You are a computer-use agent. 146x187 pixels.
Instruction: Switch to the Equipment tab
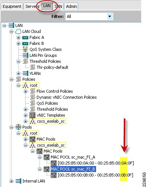pyautogui.click(x=12, y=6)
